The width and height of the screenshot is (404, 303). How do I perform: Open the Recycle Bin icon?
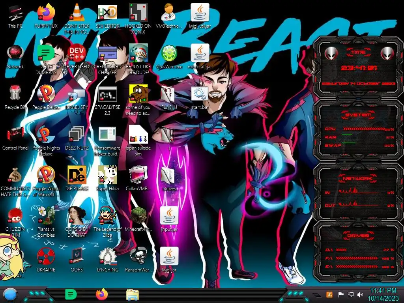pyautogui.click(x=15, y=93)
